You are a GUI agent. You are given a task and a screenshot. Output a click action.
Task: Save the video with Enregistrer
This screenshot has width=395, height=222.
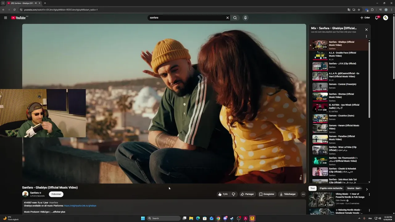[267, 194]
